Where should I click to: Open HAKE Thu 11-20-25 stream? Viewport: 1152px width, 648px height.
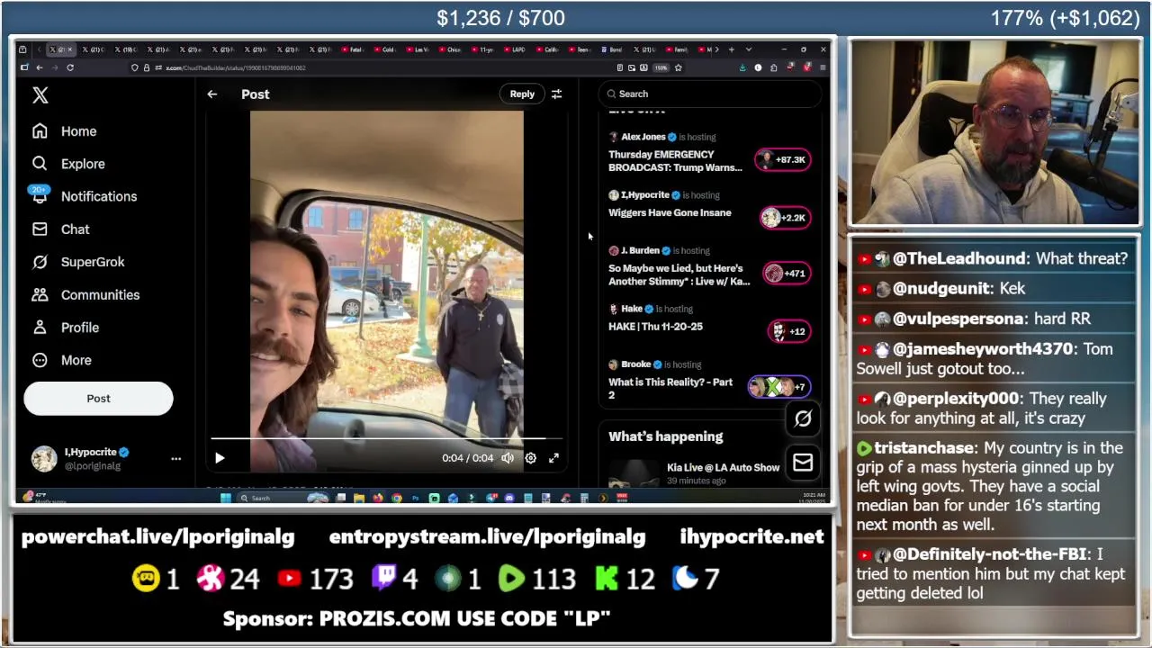(x=655, y=327)
